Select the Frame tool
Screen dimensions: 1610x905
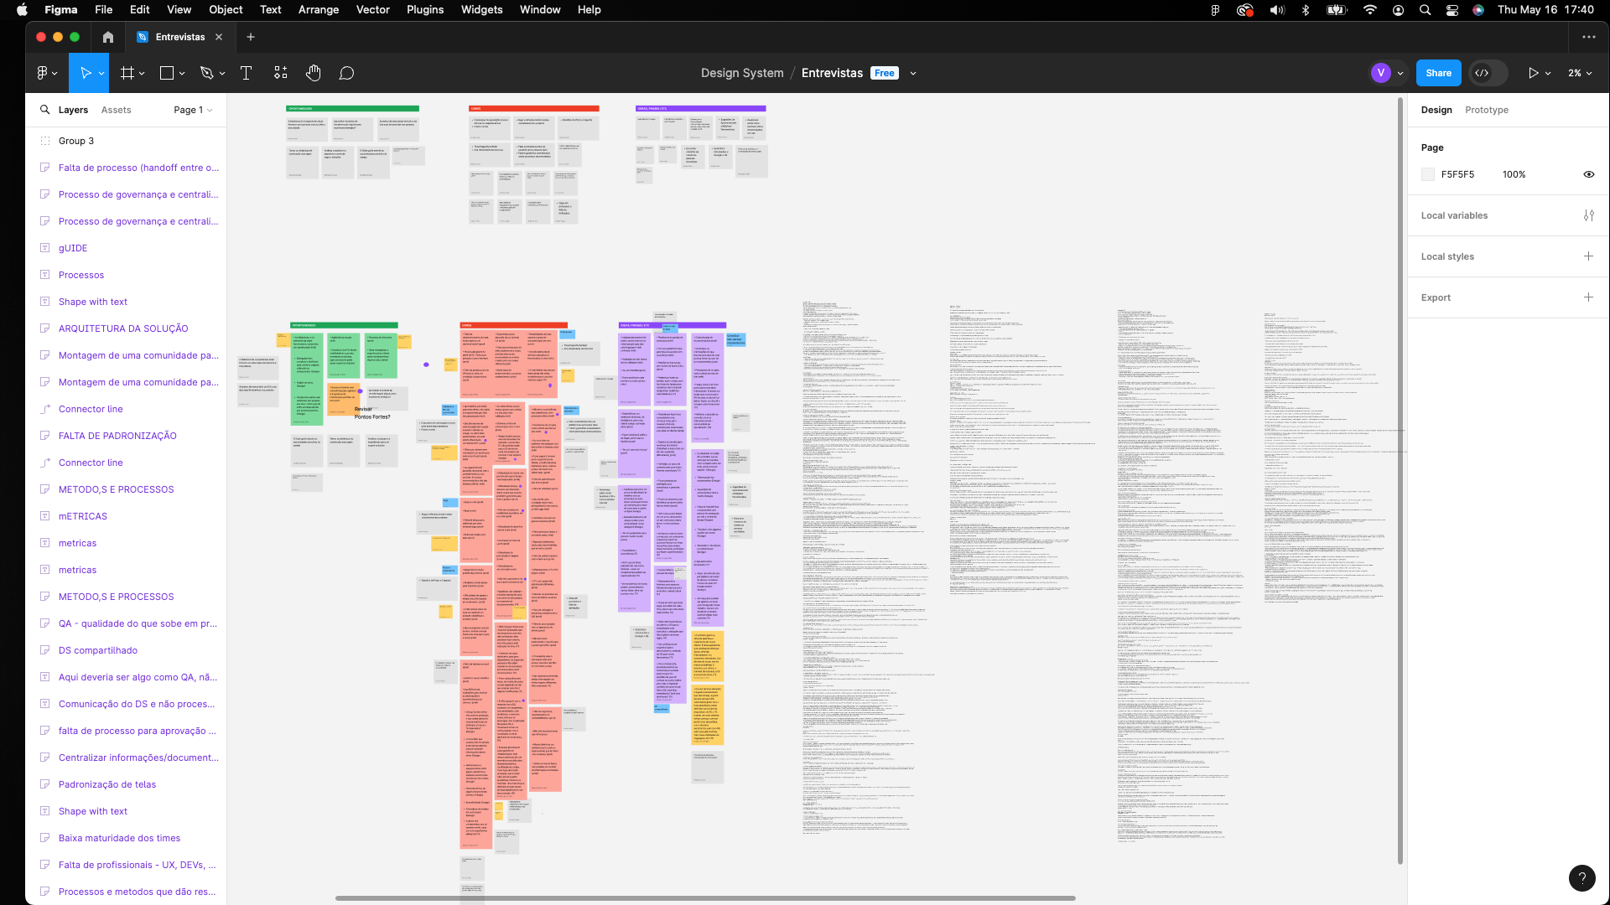click(x=127, y=74)
